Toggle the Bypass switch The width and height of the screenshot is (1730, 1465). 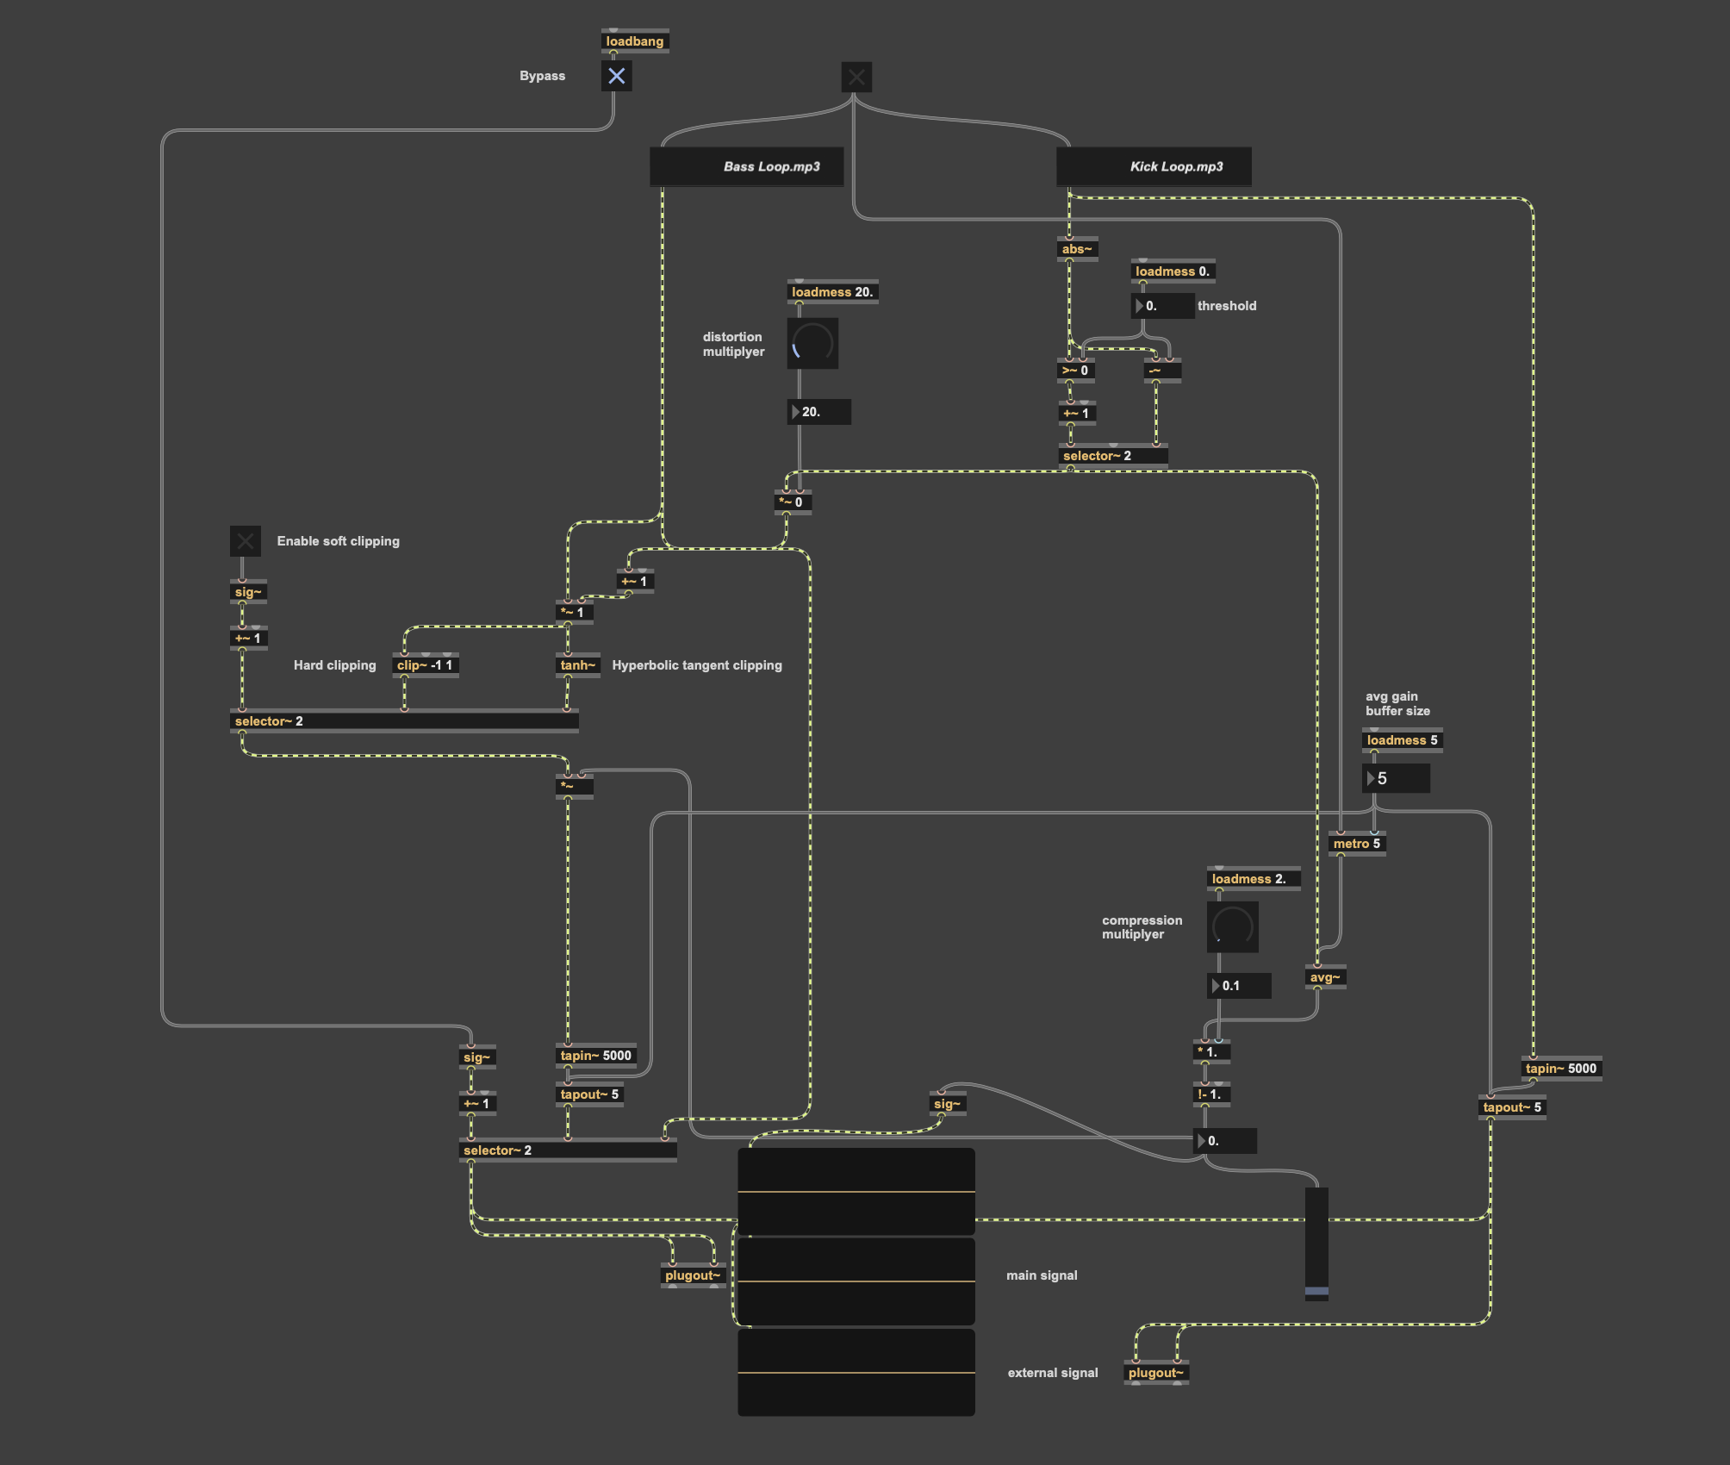pos(616,76)
